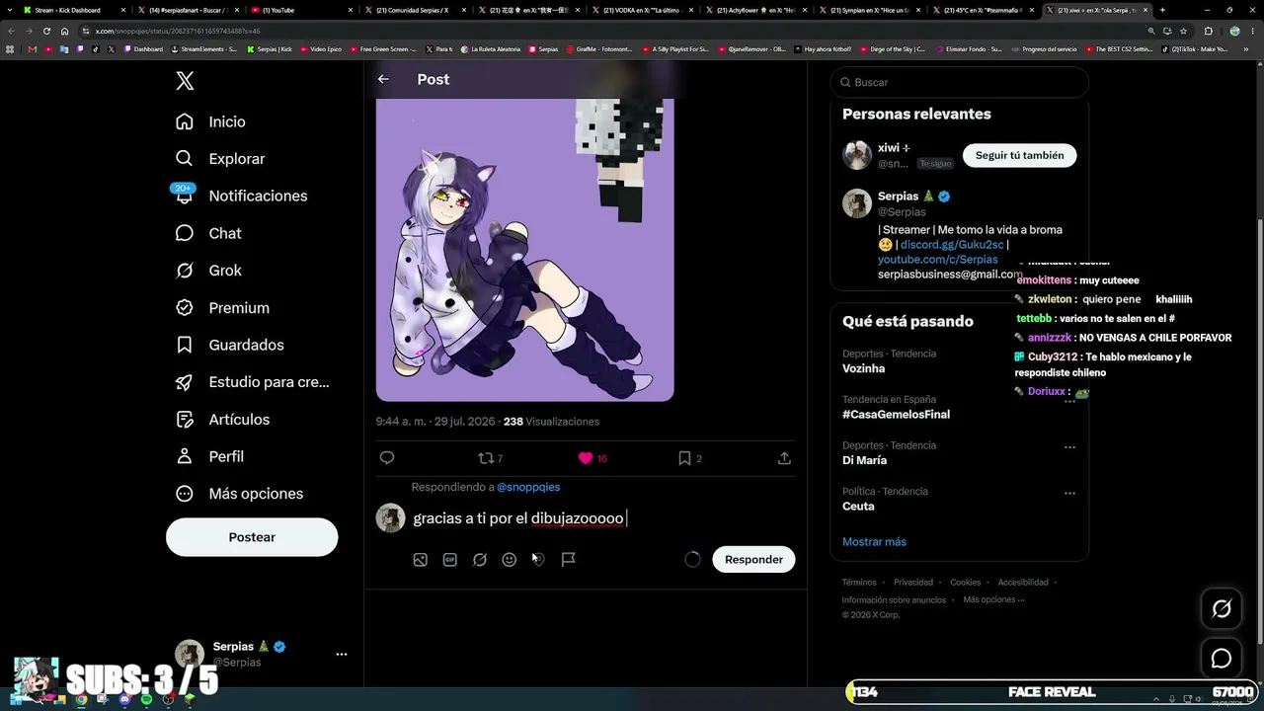Viewport: 1264px width, 711px height.
Task: Click the Artículos sidebar icon
Action: click(185, 420)
